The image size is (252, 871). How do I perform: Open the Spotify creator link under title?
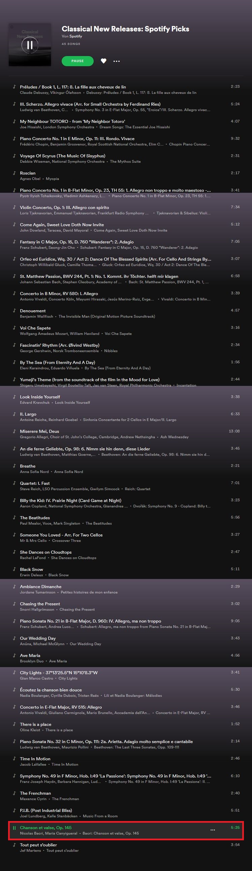click(x=75, y=36)
